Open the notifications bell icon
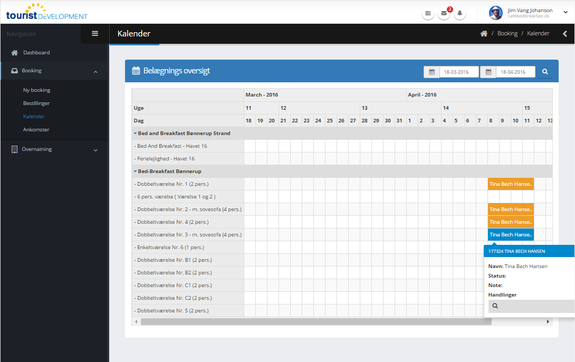The image size is (575, 362). click(459, 14)
